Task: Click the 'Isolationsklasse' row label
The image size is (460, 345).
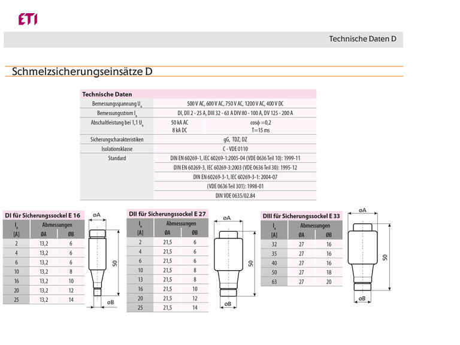Action: click(117, 149)
